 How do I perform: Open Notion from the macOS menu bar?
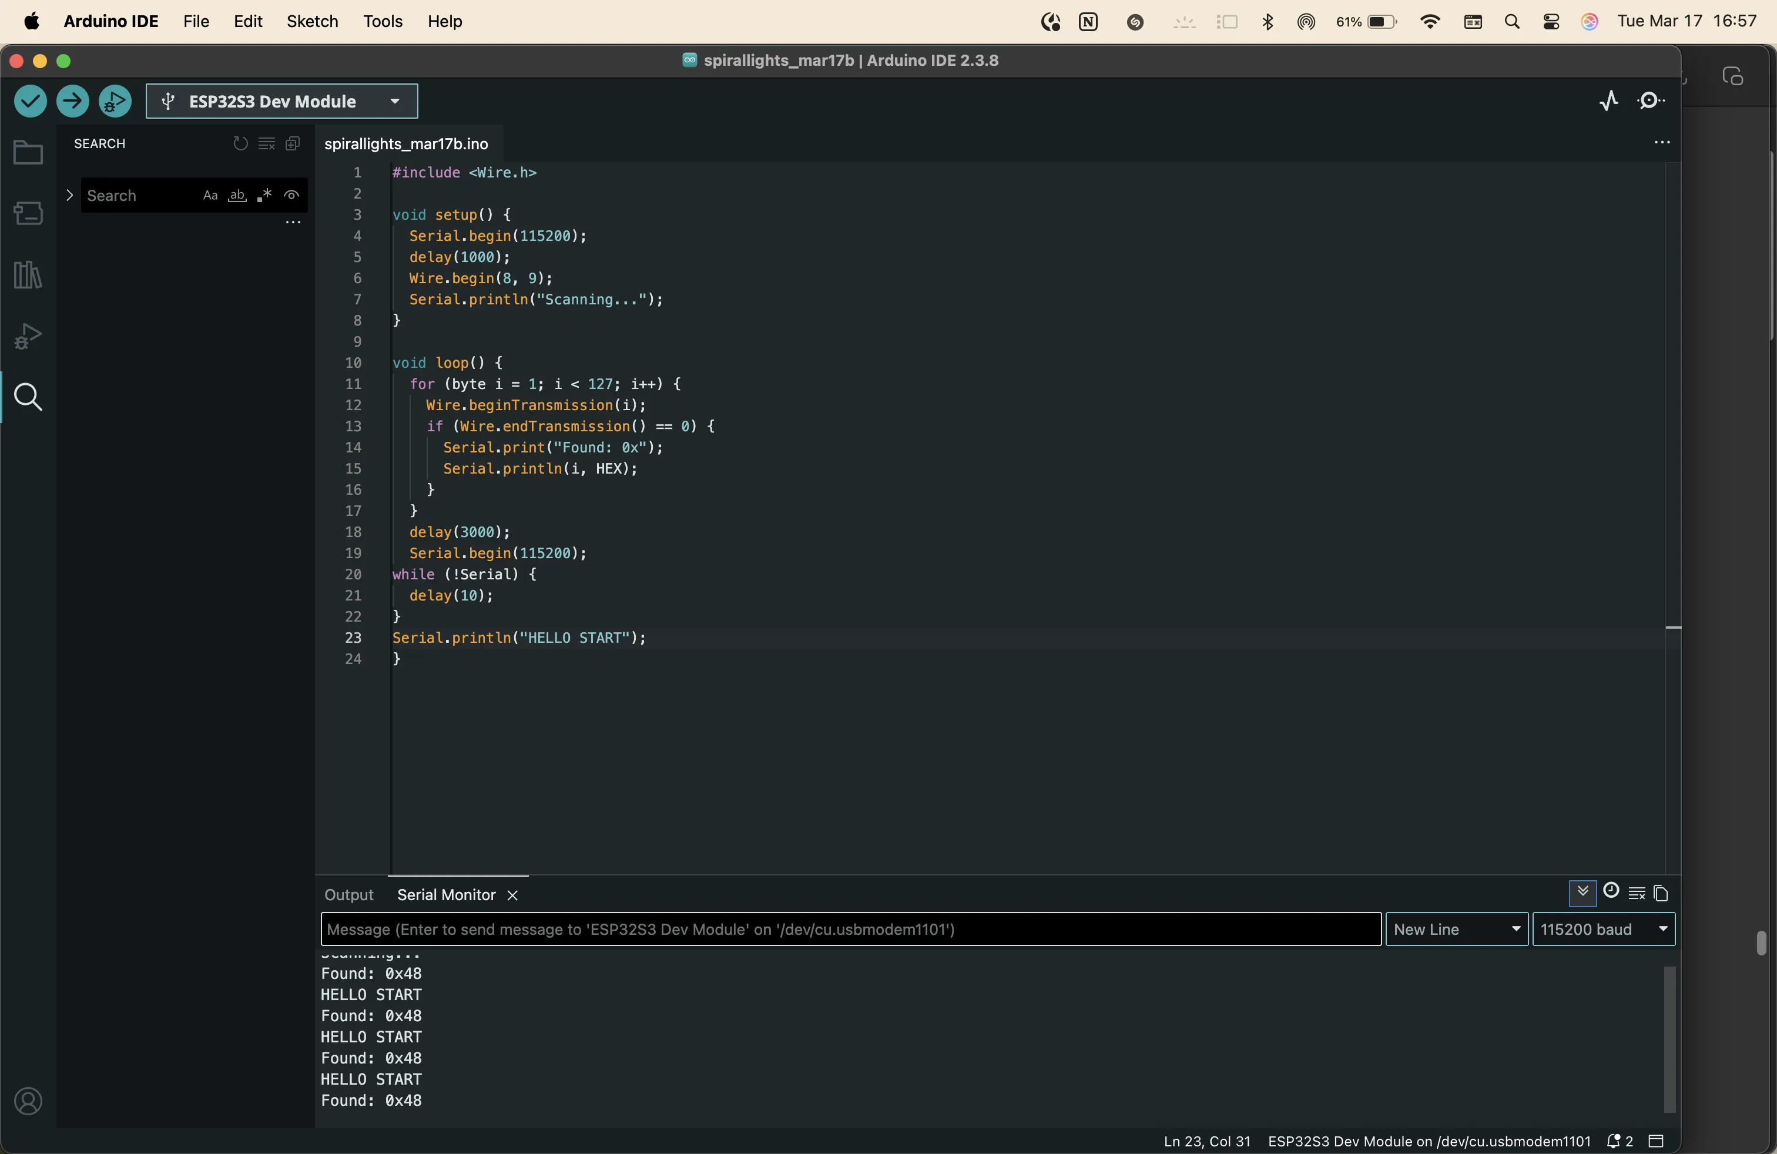[x=1089, y=22]
